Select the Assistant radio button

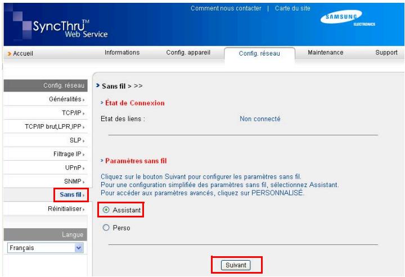click(x=106, y=210)
